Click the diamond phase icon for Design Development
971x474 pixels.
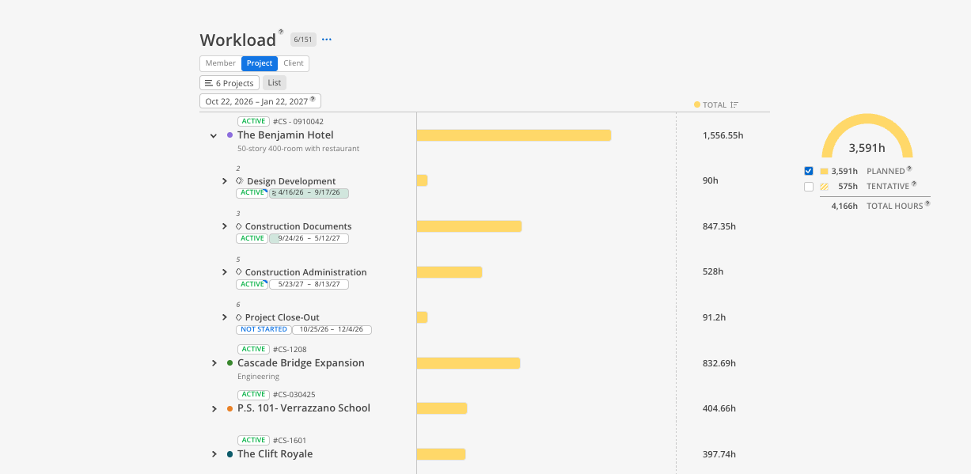point(239,180)
